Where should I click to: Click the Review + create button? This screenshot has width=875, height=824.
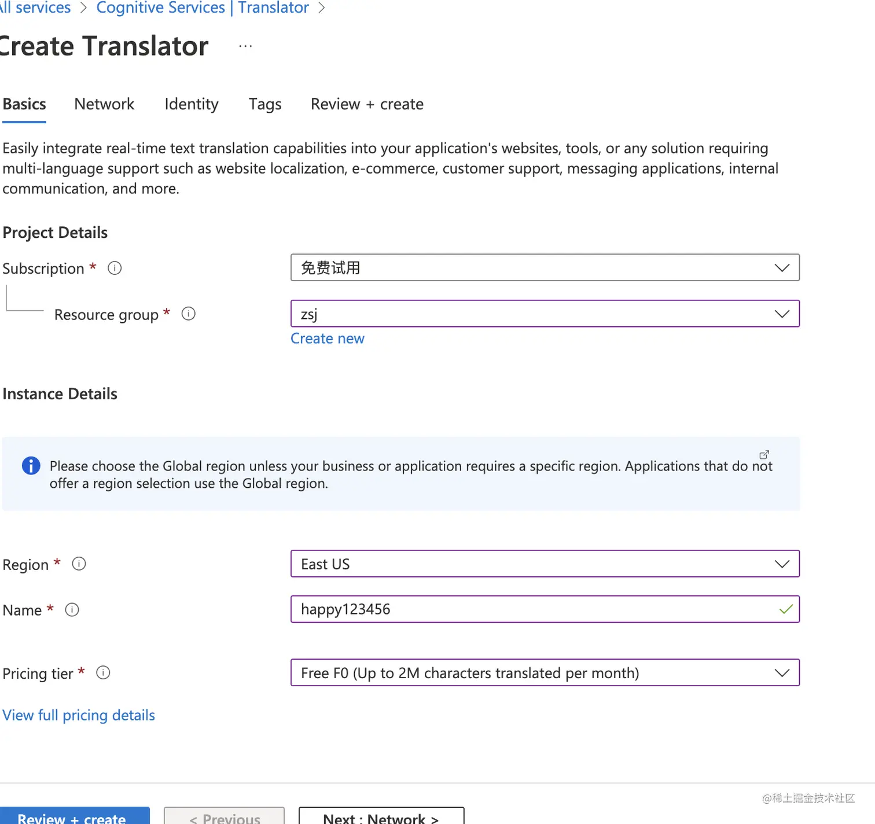click(74, 815)
